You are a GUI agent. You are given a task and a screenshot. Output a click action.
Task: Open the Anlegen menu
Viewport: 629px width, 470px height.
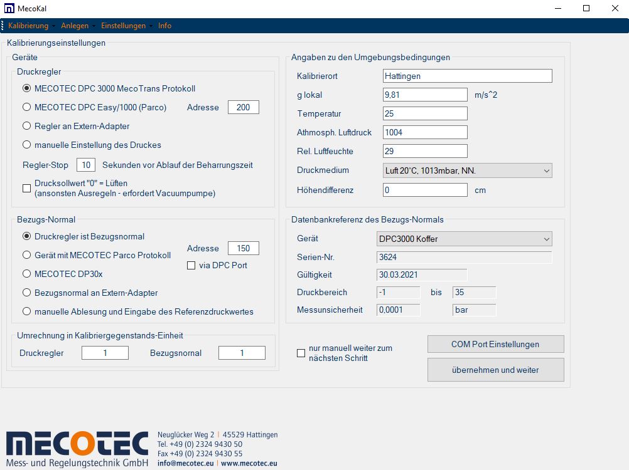(x=75, y=26)
